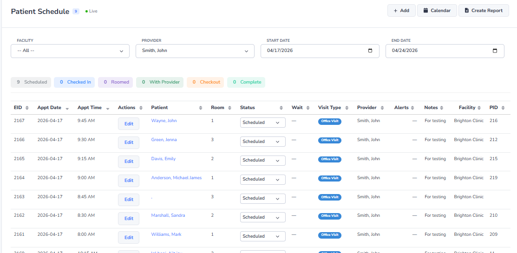
Task: Sort table by EID column arrows
Action: coord(27,108)
